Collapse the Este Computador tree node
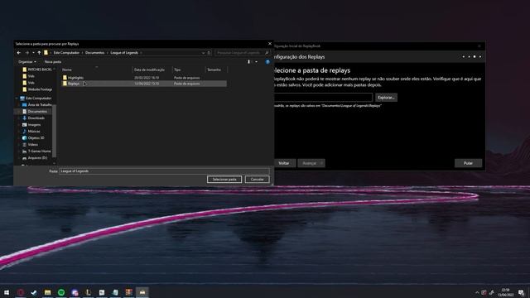Image resolution: width=530 pixels, height=298 pixels. click(17, 99)
